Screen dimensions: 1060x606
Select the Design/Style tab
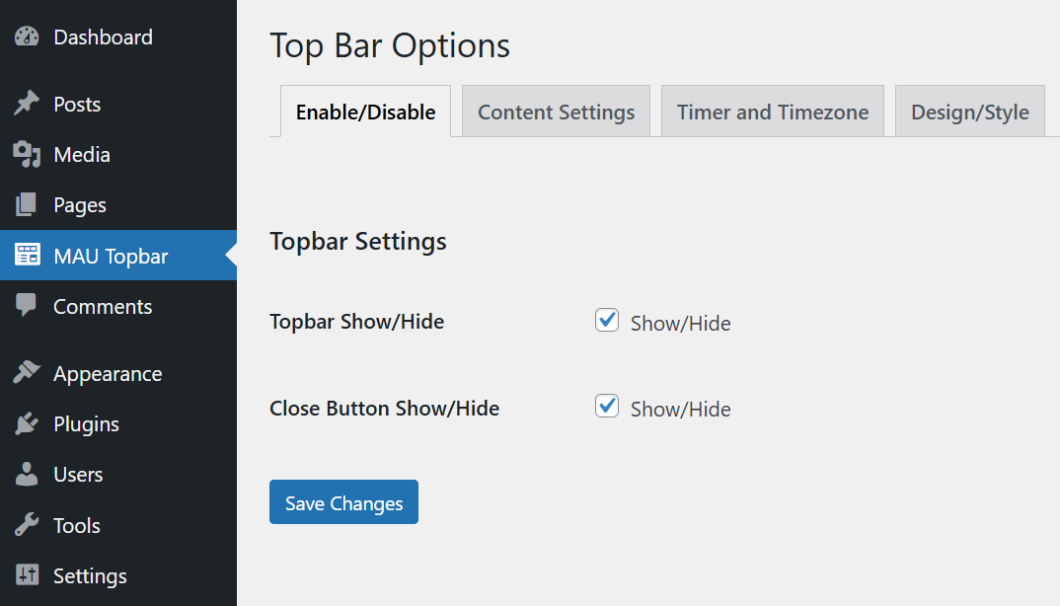(970, 112)
